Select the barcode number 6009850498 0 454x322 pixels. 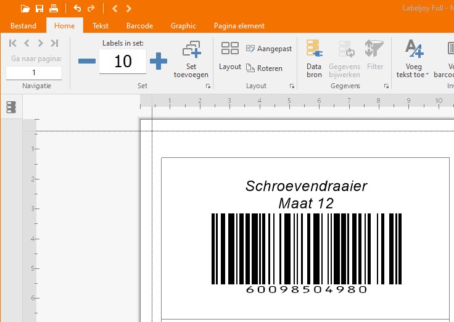pyautogui.click(x=307, y=289)
